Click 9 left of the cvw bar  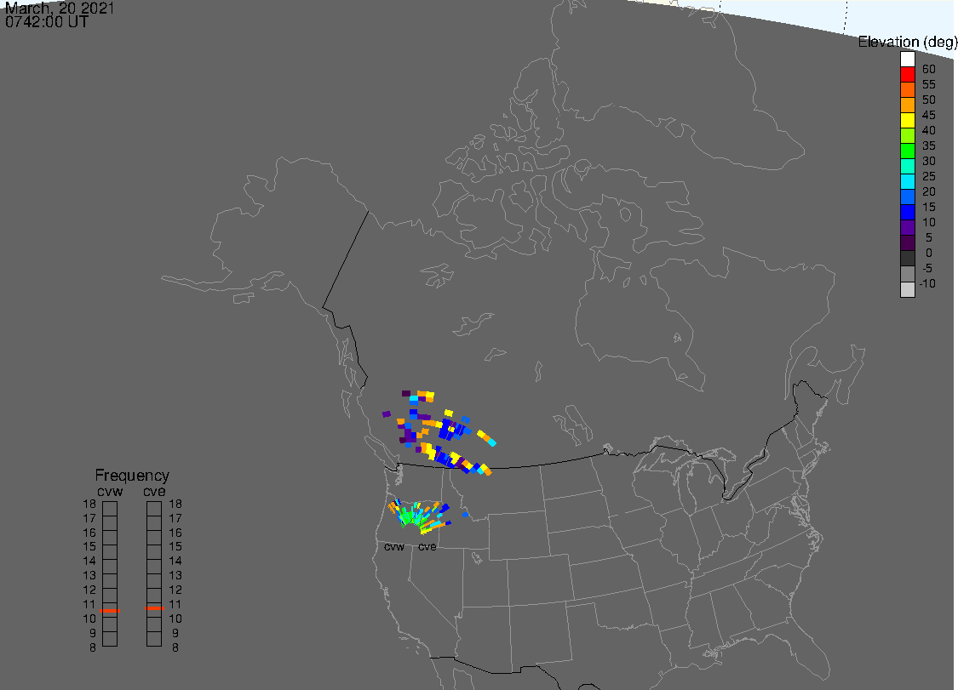coord(93,633)
